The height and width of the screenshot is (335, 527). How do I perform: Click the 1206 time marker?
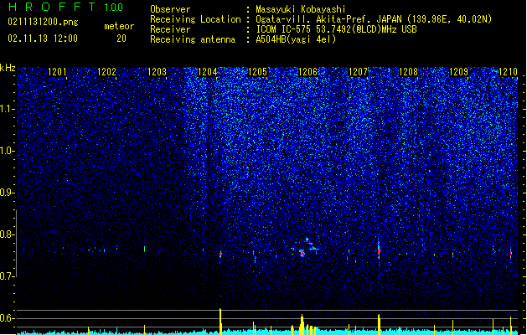(307, 71)
